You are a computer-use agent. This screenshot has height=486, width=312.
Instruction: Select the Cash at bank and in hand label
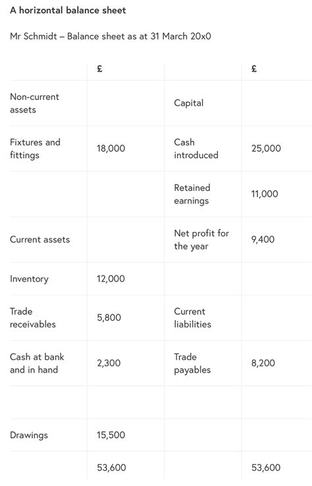pos(37,364)
